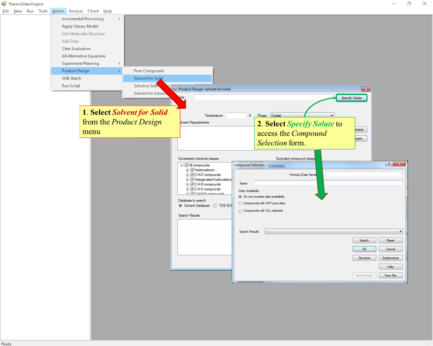Close Product Design Solvent for Solid window
This screenshot has width=433, height=346.
[x=366, y=89]
